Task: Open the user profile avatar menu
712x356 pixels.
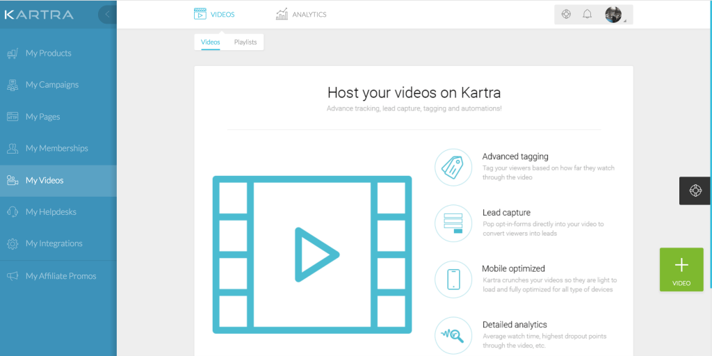Action: pyautogui.click(x=613, y=15)
